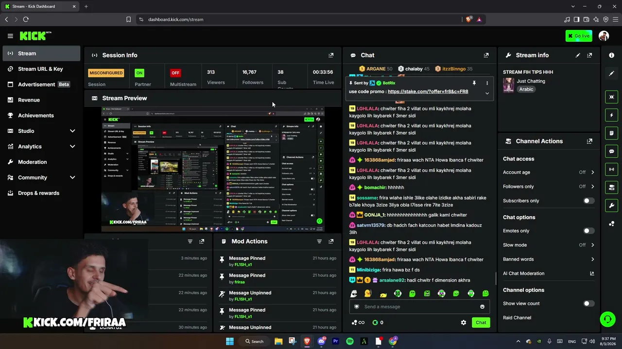Open the emoji picker in message box

(x=482, y=306)
